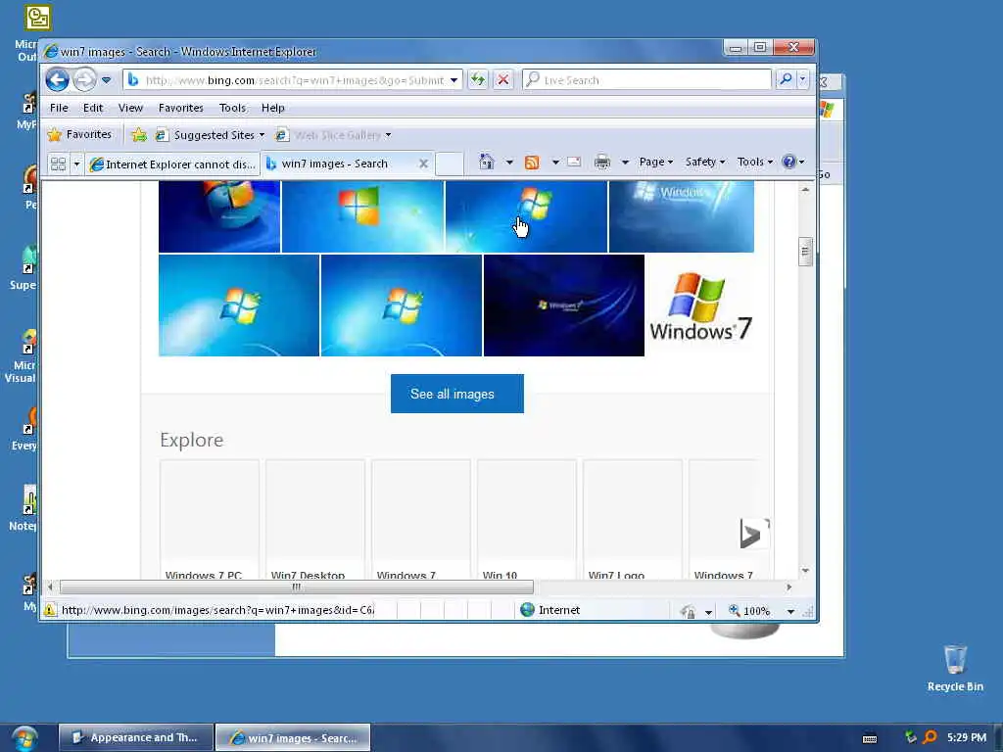Image resolution: width=1003 pixels, height=752 pixels.
Task: Open the Safety command menu
Action: [x=705, y=162]
